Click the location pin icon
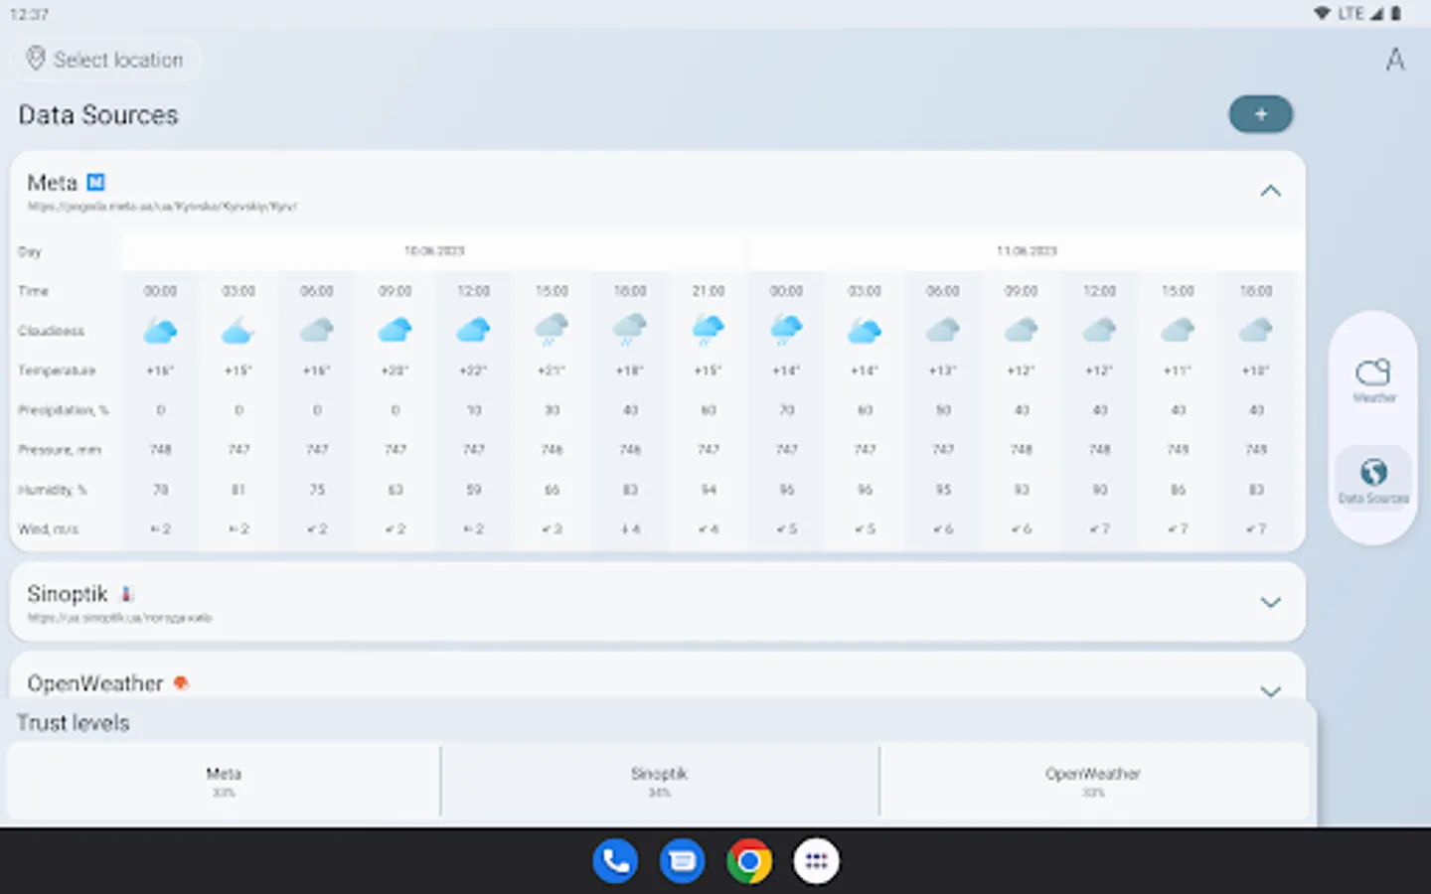The width and height of the screenshot is (1431, 894). coord(36,59)
